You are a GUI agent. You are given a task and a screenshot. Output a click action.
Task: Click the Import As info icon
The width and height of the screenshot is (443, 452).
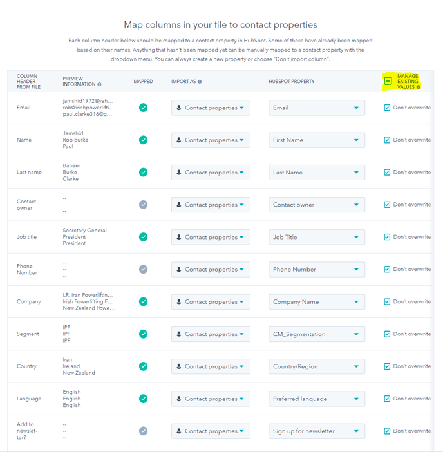tap(200, 82)
